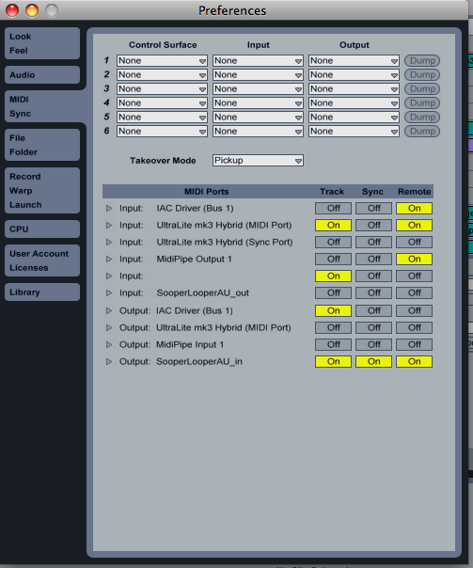Click the Dump button for row 1
The image size is (473, 568).
click(x=422, y=60)
